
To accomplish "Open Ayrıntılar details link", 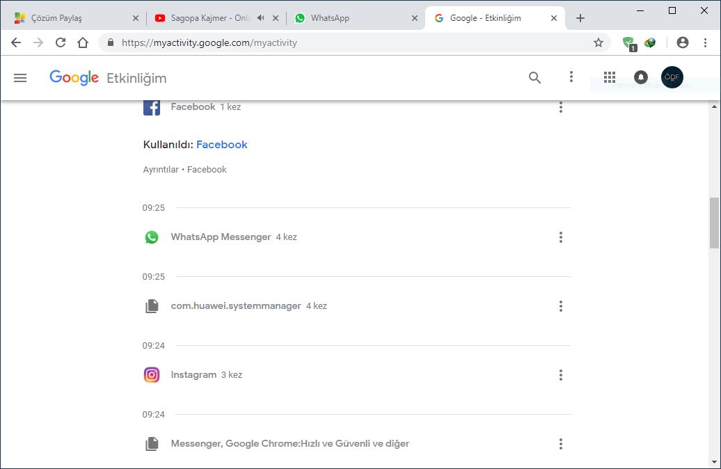I will 161,169.
